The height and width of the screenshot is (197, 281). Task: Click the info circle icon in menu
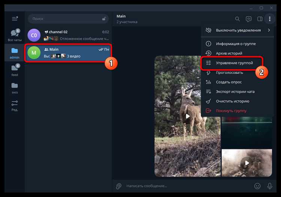pos(208,44)
